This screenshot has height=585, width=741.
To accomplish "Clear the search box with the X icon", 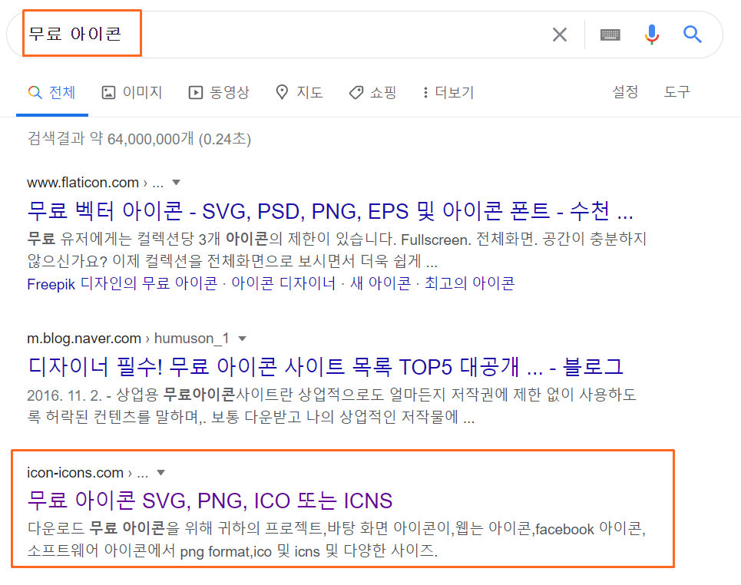I will click(560, 35).
